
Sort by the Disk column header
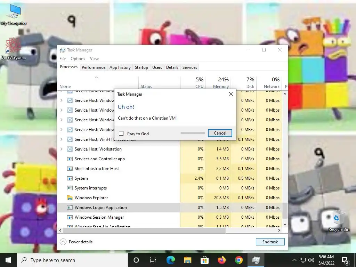pyautogui.click(x=244, y=83)
